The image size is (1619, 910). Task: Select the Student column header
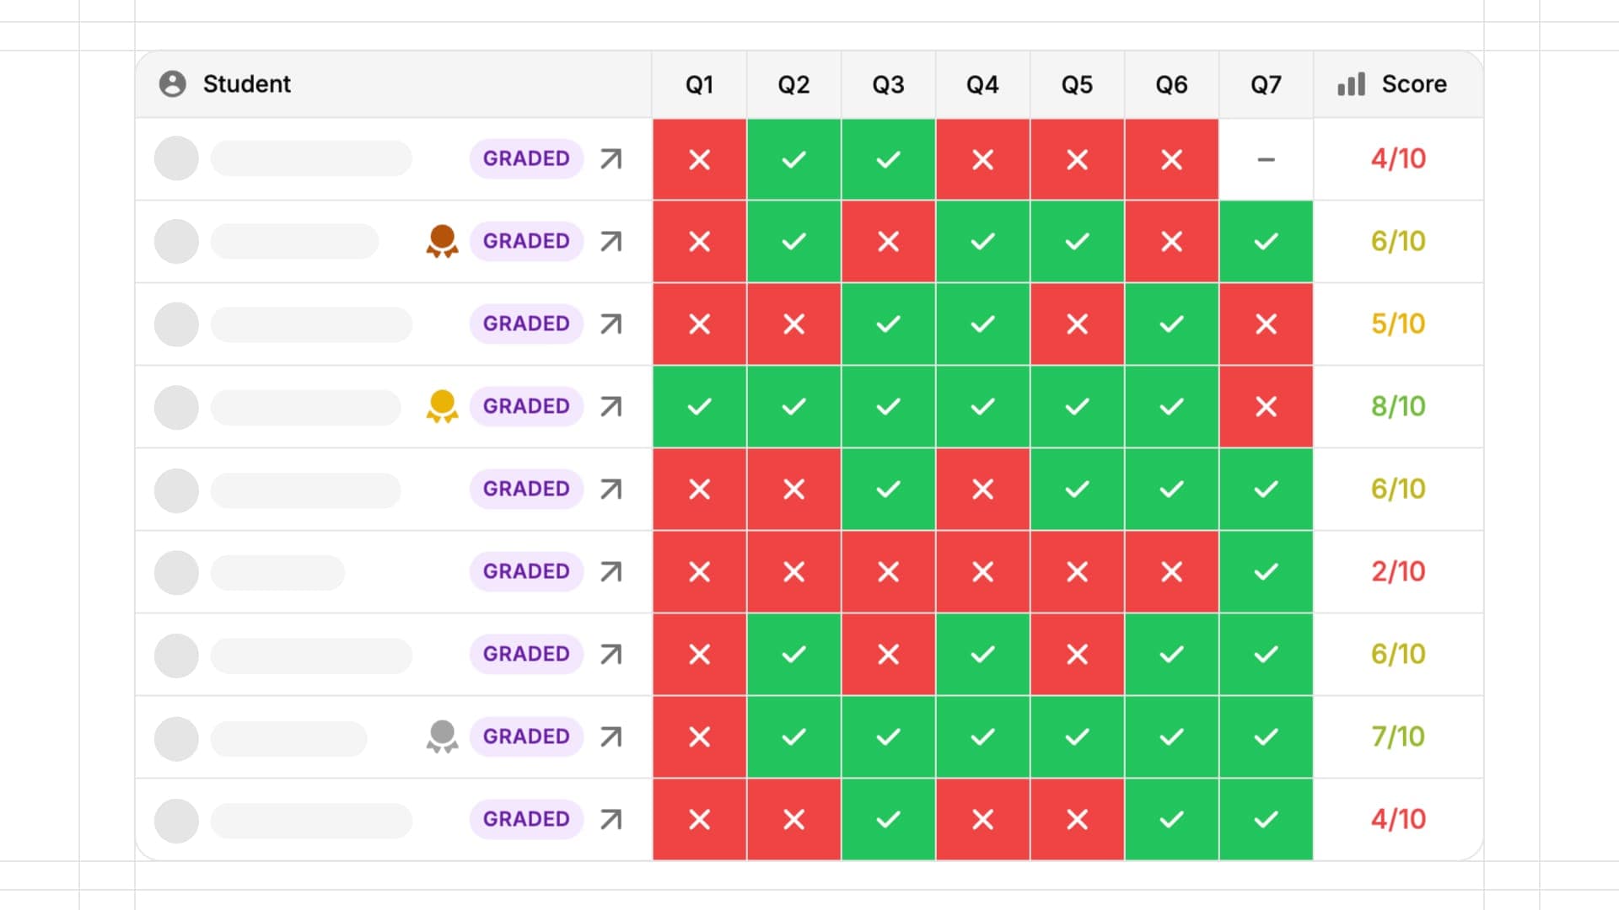tap(245, 83)
